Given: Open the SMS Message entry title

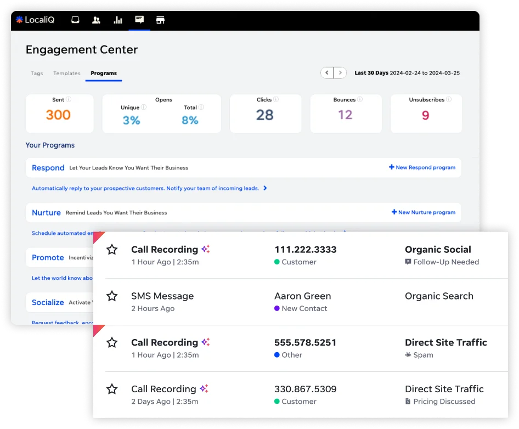Looking at the screenshot, I should 162,296.
